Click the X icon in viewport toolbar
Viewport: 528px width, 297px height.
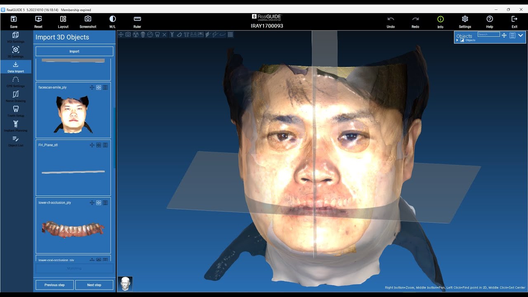tap(164, 35)
